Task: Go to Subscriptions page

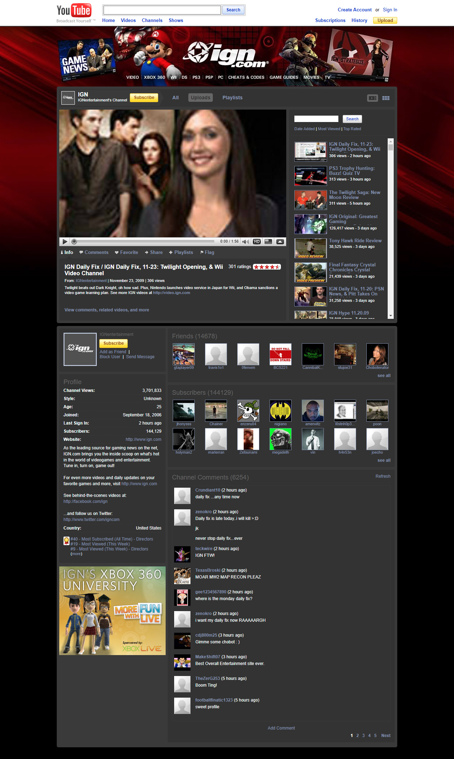Action: coord(330,20)
